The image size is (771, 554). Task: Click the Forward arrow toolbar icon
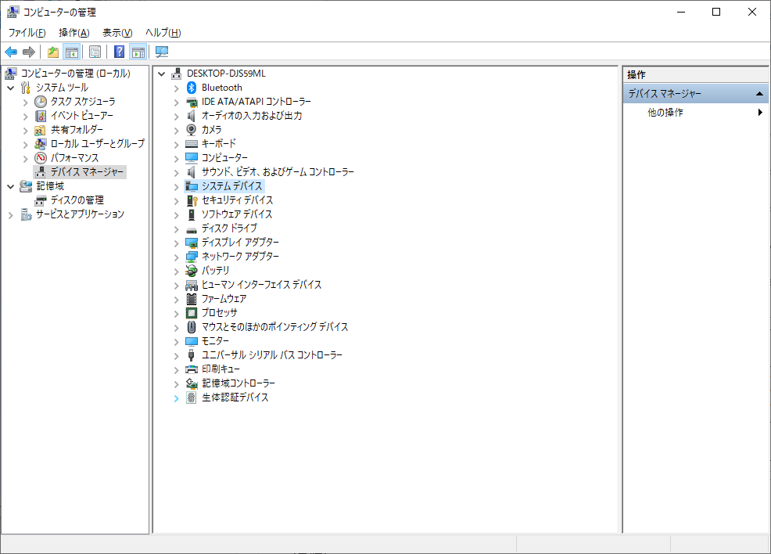(x=29, y=52)
